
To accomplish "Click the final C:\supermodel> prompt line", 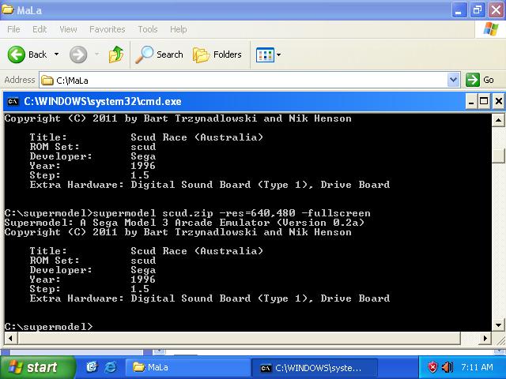I will click(48, 326).
